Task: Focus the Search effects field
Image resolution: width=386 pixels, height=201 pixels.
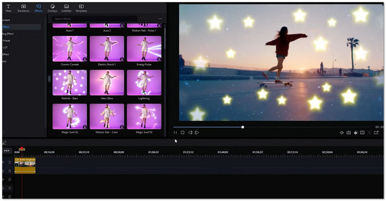Action: tap(95, 19)
